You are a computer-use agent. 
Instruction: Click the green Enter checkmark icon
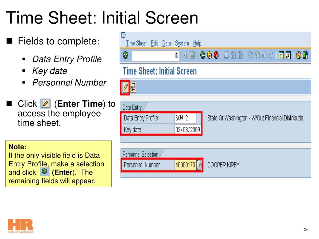click(126, 55)
